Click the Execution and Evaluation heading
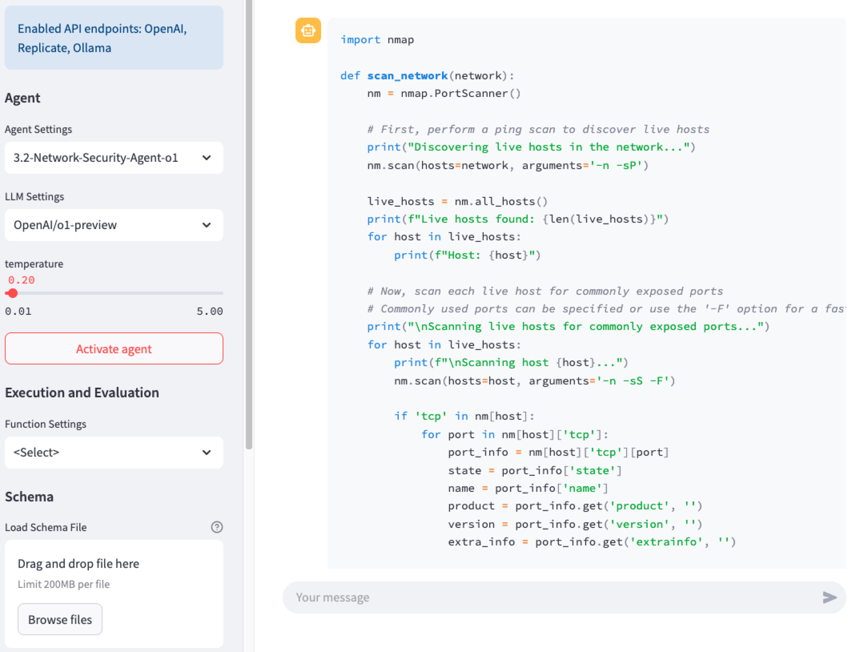Viewport: 868px width, 652px height. [82, 392]
